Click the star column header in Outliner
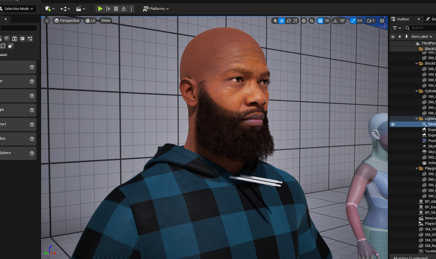436x259 pixels. click(400, 37)
